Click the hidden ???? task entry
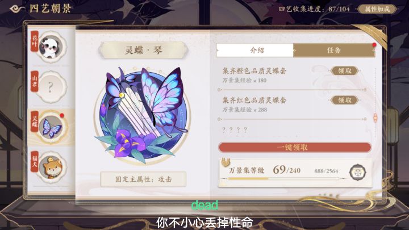Image resolution: width=409 pixels, height=230 pixels. [235, 130]
